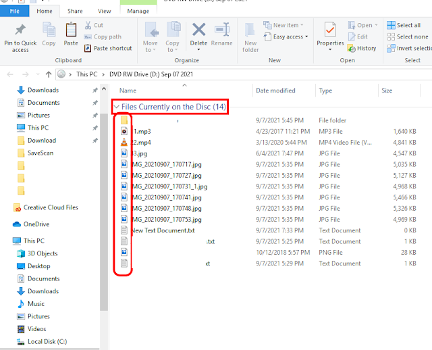Switch to the Share ribbon tab
The image size is (432, 350).
pos(75,11)
